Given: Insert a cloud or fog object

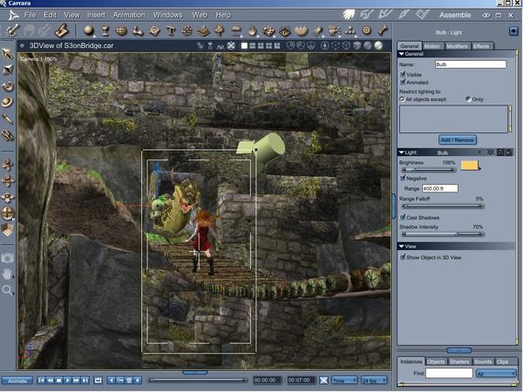Looking at the screenshot, I should pos(236,30).
